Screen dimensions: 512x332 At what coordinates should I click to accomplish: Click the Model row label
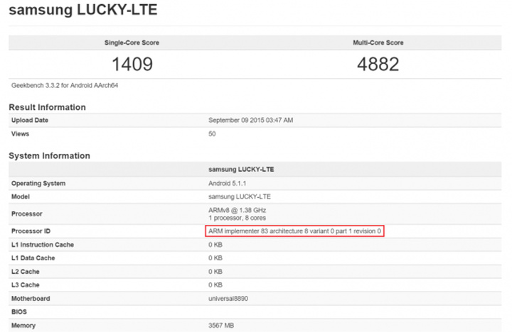(21, 197)
